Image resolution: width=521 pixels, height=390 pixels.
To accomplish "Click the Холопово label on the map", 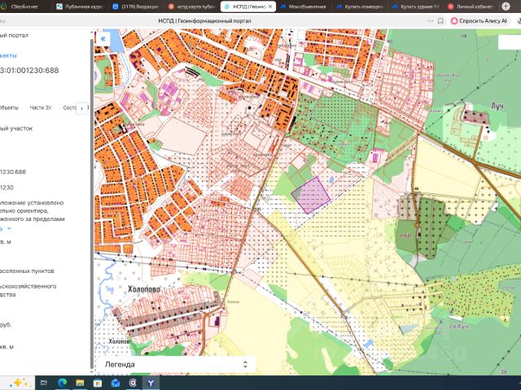I will [x=144, y=289].
